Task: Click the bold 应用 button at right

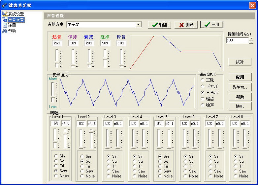Action: click(x=240, y=77)
